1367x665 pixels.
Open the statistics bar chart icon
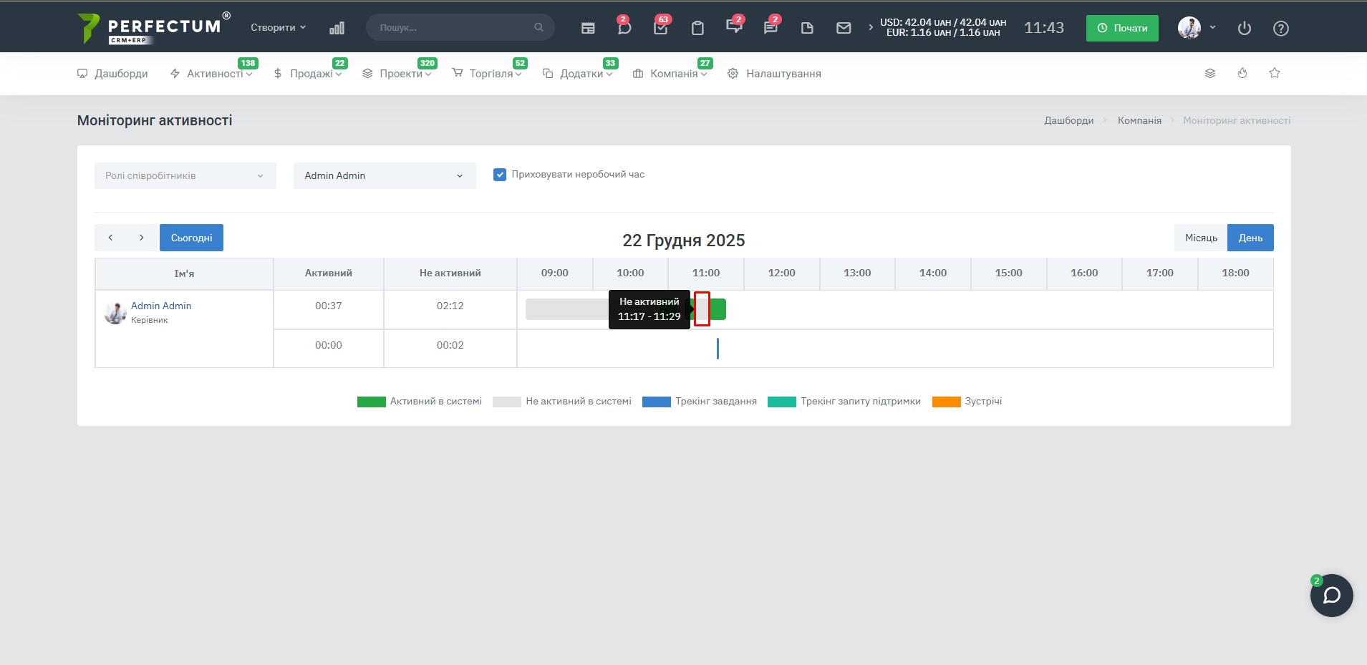[x=337, y=28]
